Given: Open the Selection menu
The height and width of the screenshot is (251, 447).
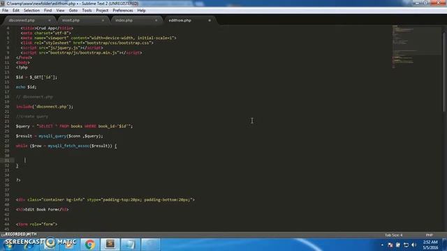Looking at the screenshot, I should pyautogui.click(x=31, y=10).
